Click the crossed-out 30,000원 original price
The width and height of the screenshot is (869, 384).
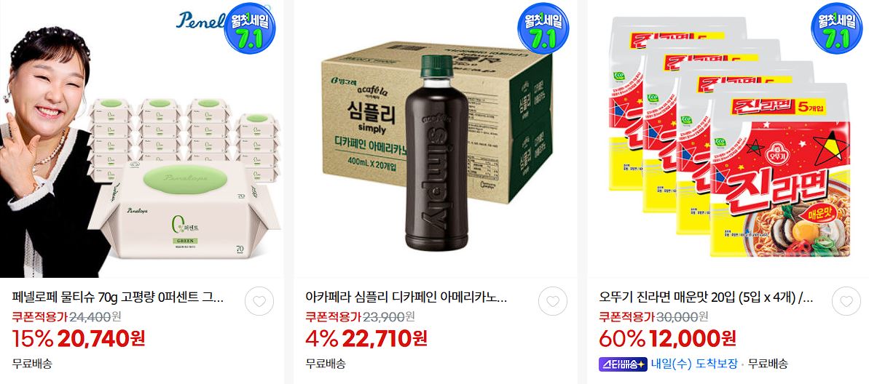click(x=683, y=316)
